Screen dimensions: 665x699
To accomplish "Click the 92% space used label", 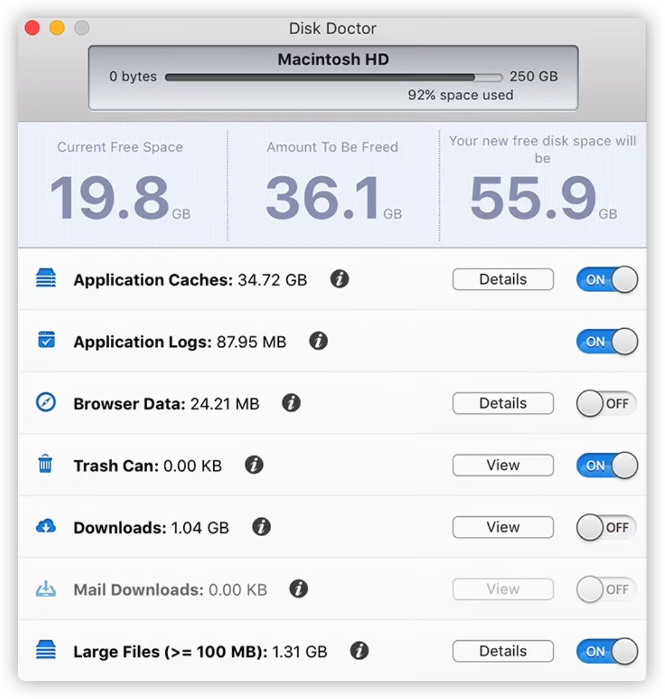I will coord(460,95).
